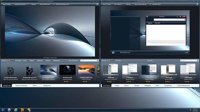
Task: Choose the Recycled skin thumbnail
Action: click(x=169, y=69)
